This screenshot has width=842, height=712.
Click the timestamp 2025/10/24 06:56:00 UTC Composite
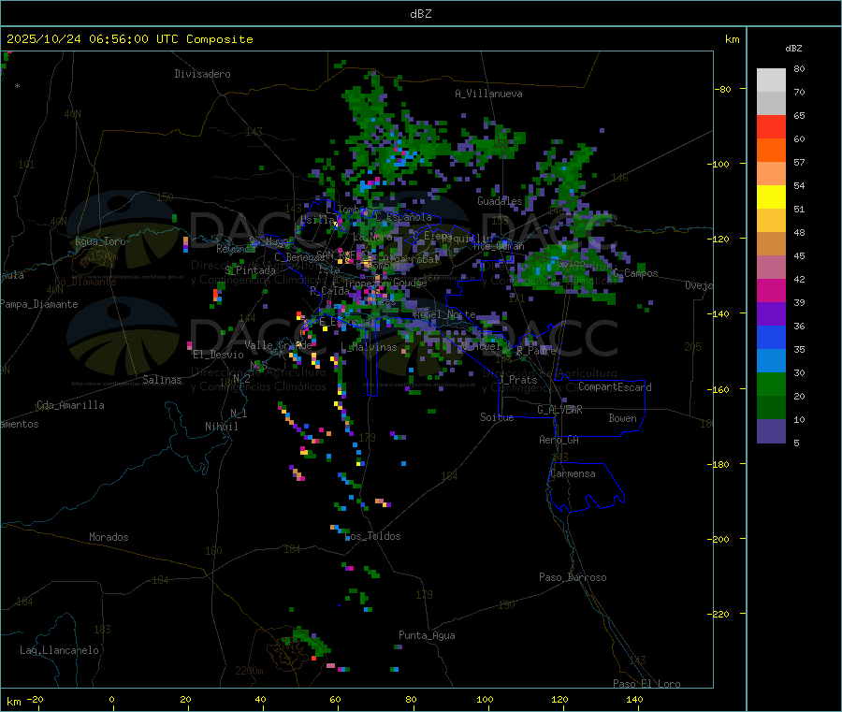pos(129,39)
